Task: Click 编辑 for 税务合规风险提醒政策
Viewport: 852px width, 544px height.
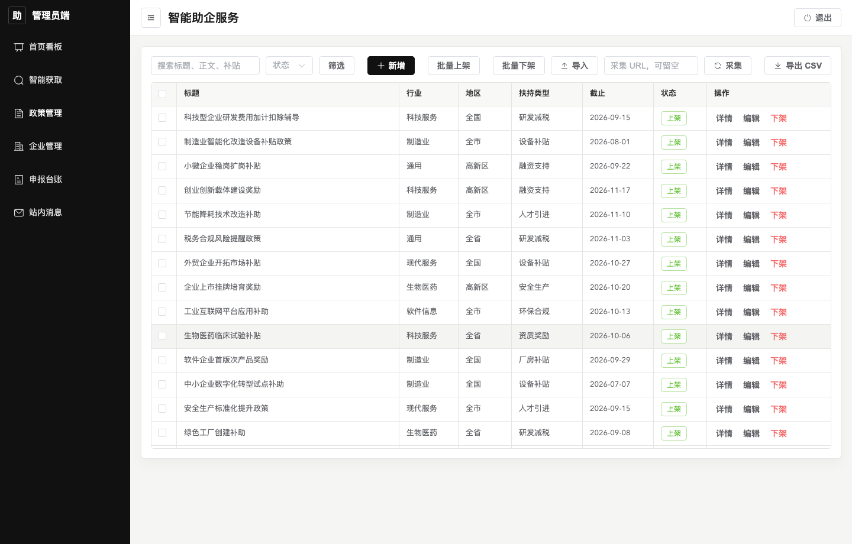Action: [751, 239]
